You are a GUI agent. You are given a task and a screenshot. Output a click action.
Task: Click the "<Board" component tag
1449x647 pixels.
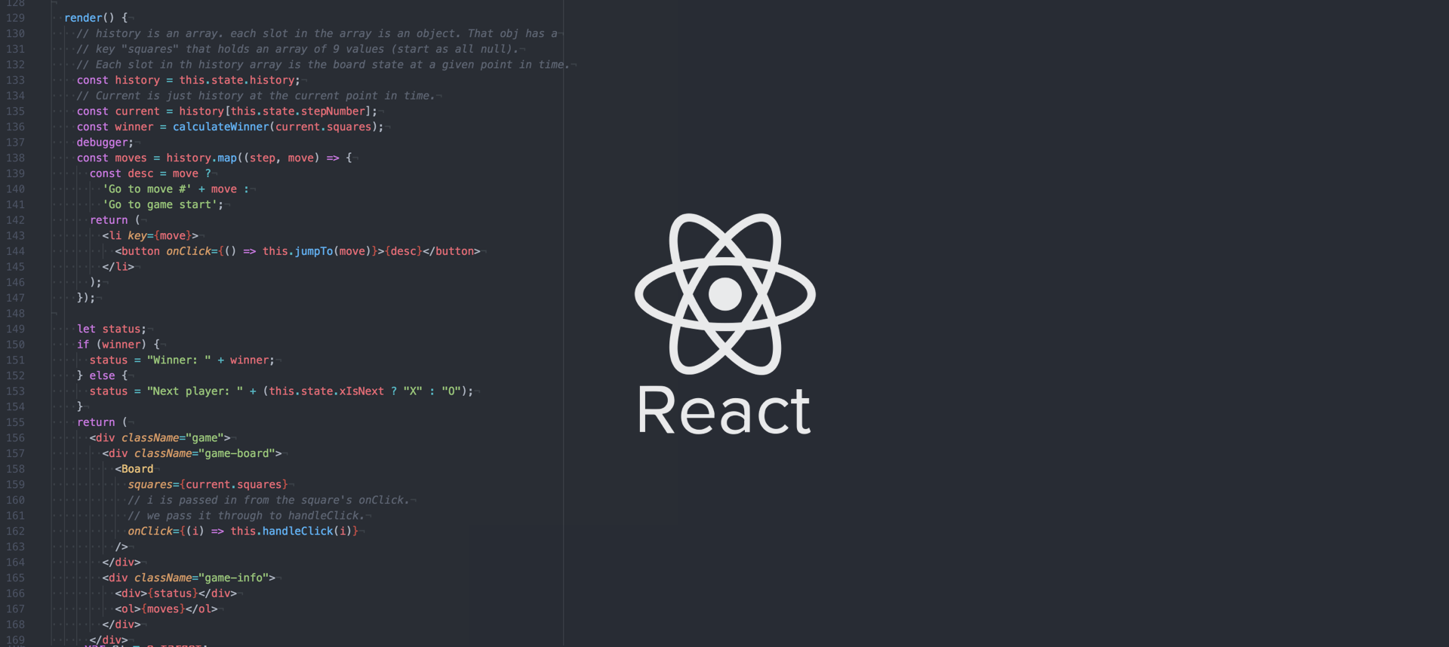[x=134, y=469]
